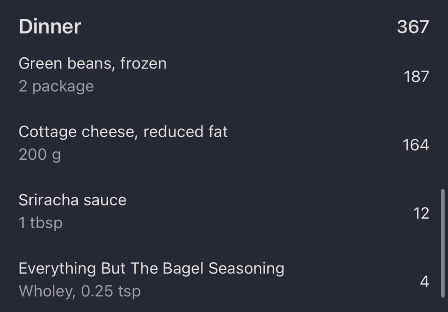
Task: Tap the 4 calorie value
Action: (424, 282)
